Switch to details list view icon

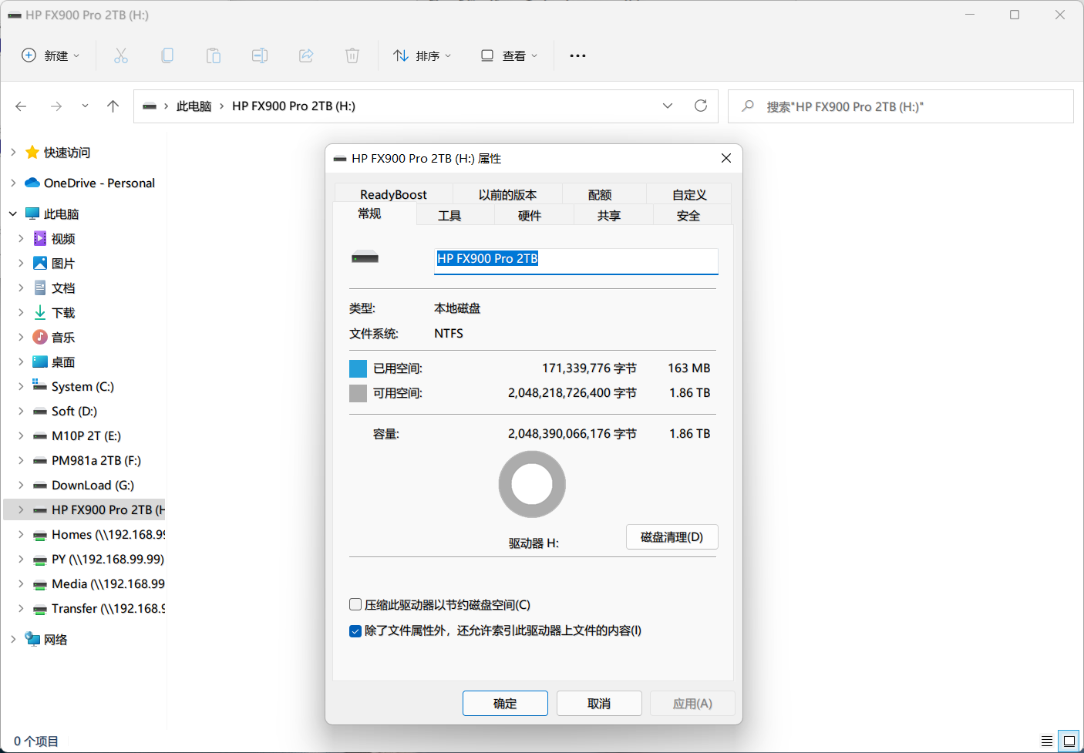(1047, 741)
